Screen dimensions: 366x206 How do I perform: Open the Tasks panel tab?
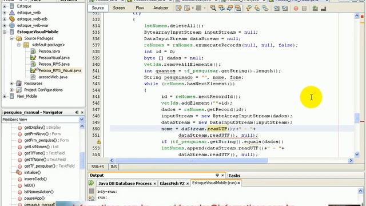point(234,176)
